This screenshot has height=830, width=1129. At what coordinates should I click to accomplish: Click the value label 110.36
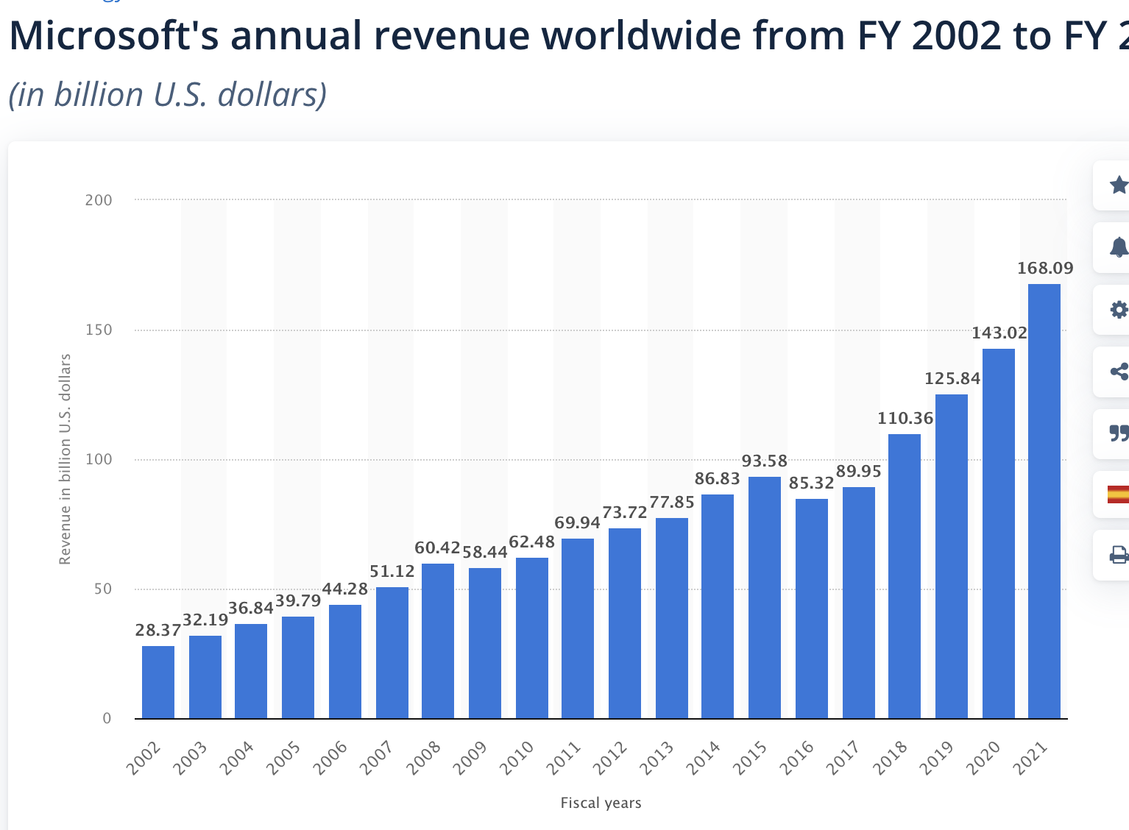[905, 418]
